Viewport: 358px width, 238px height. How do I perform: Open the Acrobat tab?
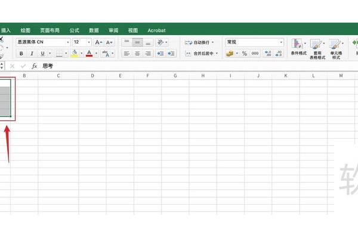[x=156, y=30]
